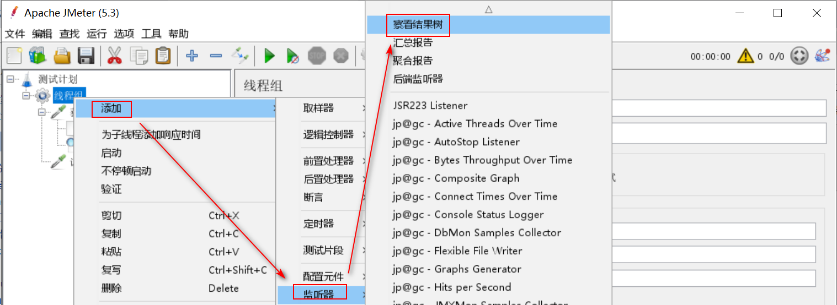Screen dimensions: 837x305
Task: Open the 编辑 menu
Action: click(42, 34)
